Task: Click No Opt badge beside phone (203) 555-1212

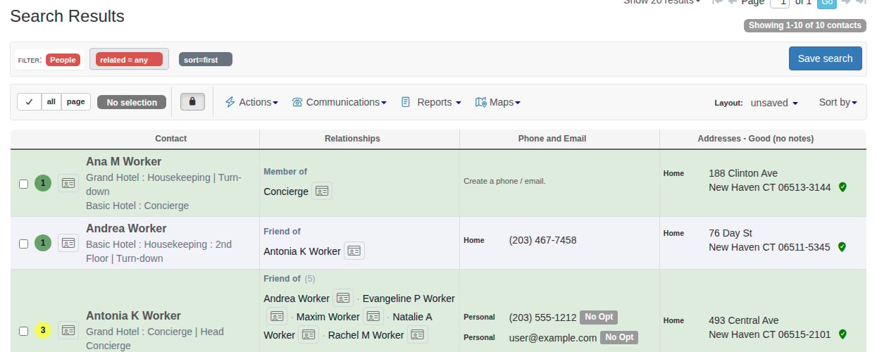Action: (x=599, y=317)
